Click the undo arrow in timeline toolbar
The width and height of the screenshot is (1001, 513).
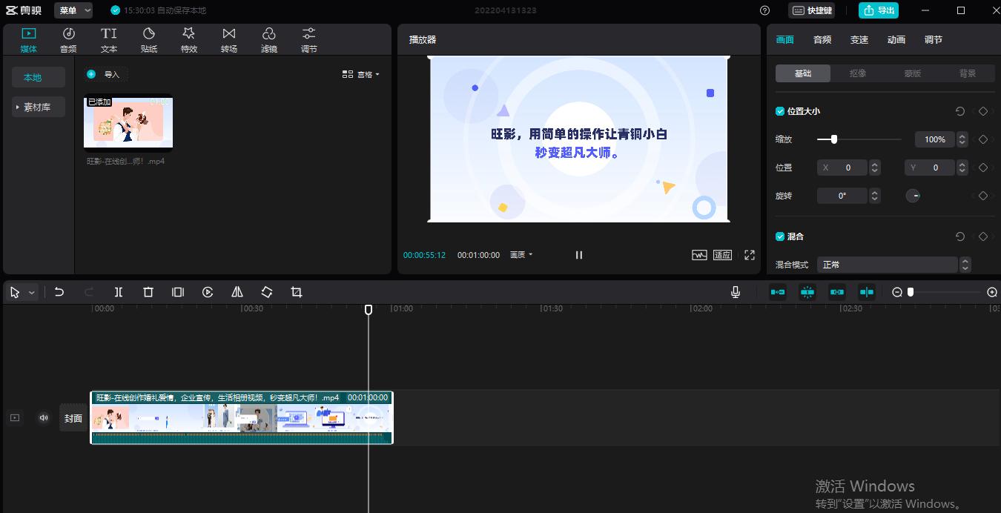59,292
